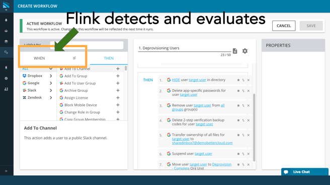The width and height of the screenshot is (330, 185).
Task: Open the users icon in sidebar
Action: 6,31
